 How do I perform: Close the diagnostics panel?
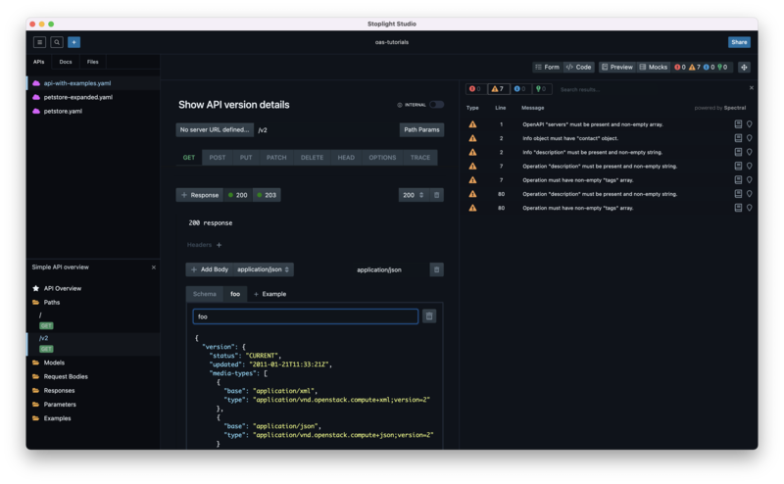pos(751,88)
